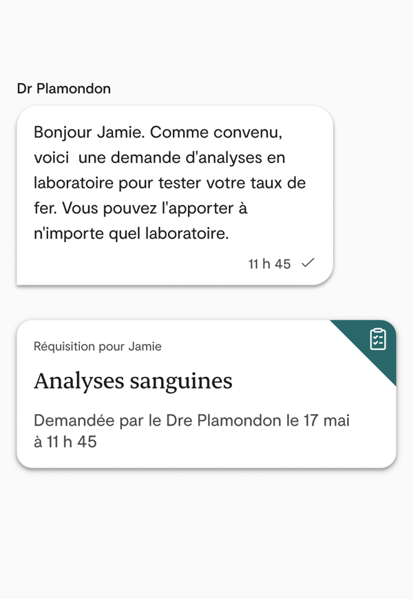Click the line "voici une demande d'analyses en"
The height and width of the screenshot is (599, 413).
click(x=159, y=157)
